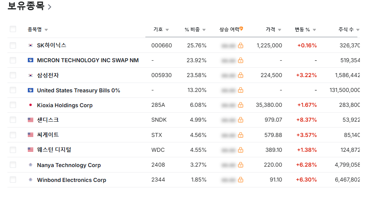Toggle the 변동 % column sort arrow
370x205 pixels.
pos(314,30)
